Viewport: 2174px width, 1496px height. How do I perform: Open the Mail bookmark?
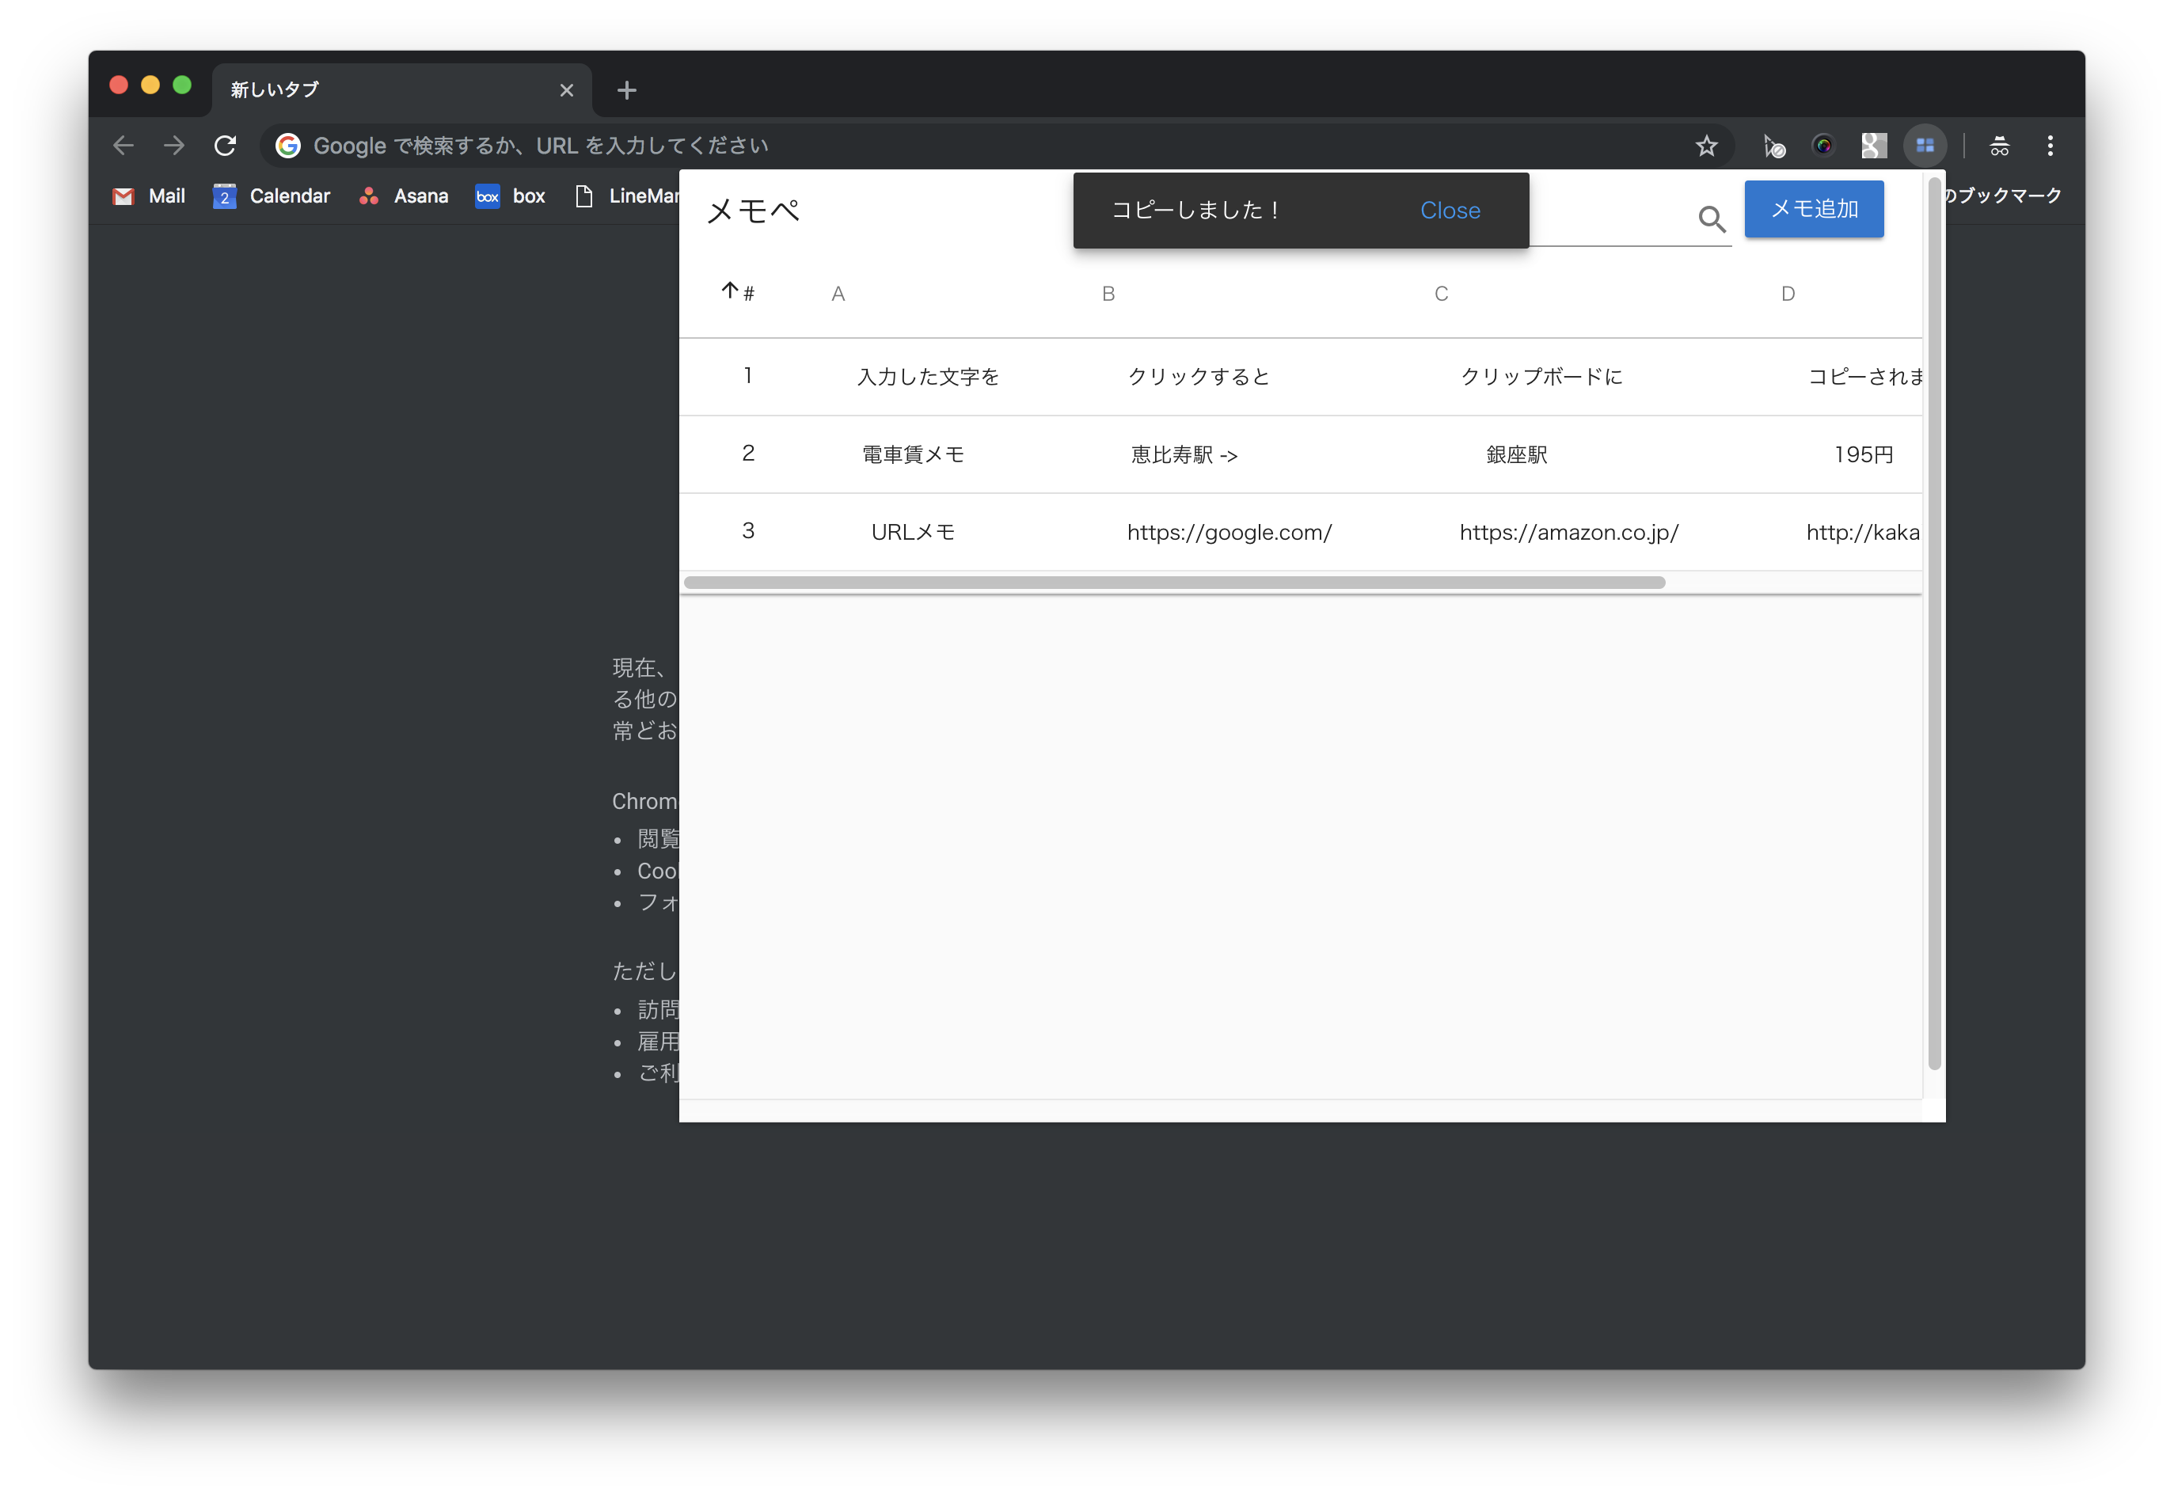pos(149,196)
